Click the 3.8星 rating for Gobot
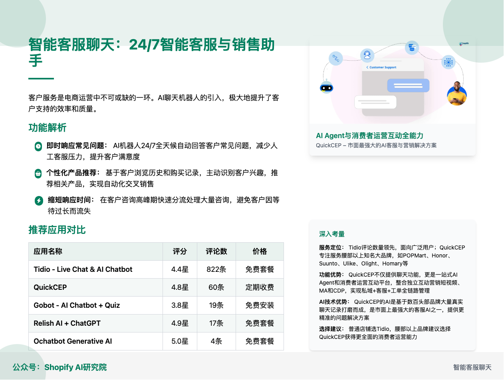The height and width of the screenshot is (380, 504). pyautogui.click(x=180, y=305)
